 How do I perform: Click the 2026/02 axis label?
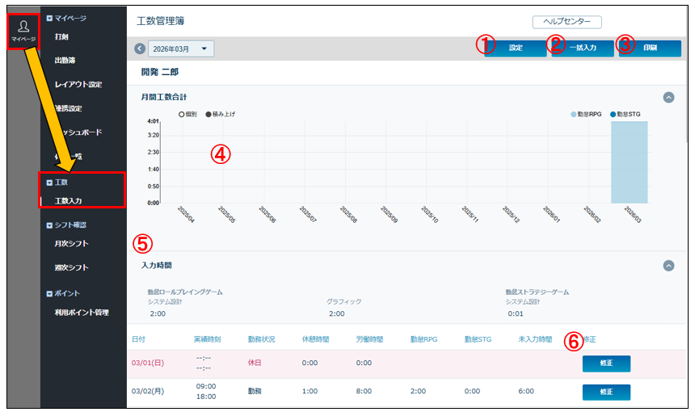[592, 214]
